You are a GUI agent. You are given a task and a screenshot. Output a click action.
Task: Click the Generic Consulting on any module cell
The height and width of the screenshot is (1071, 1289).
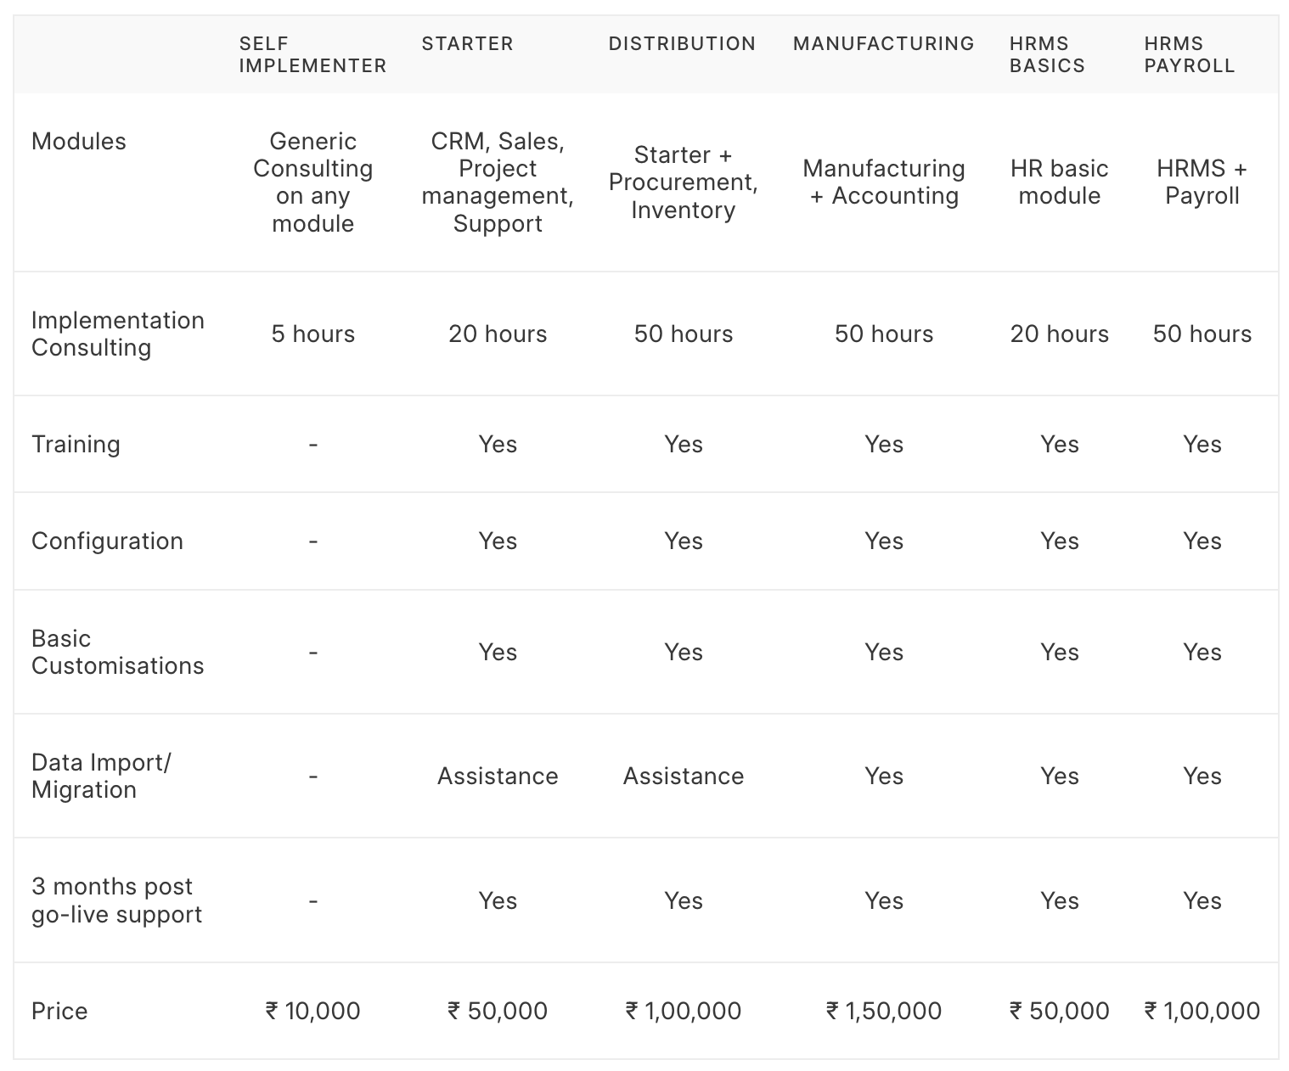coord(312,182)
